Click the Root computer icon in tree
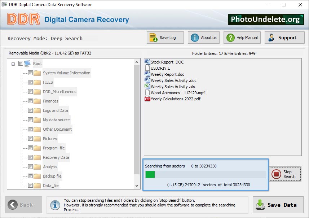309x218 pixels. tap(27, 64)
